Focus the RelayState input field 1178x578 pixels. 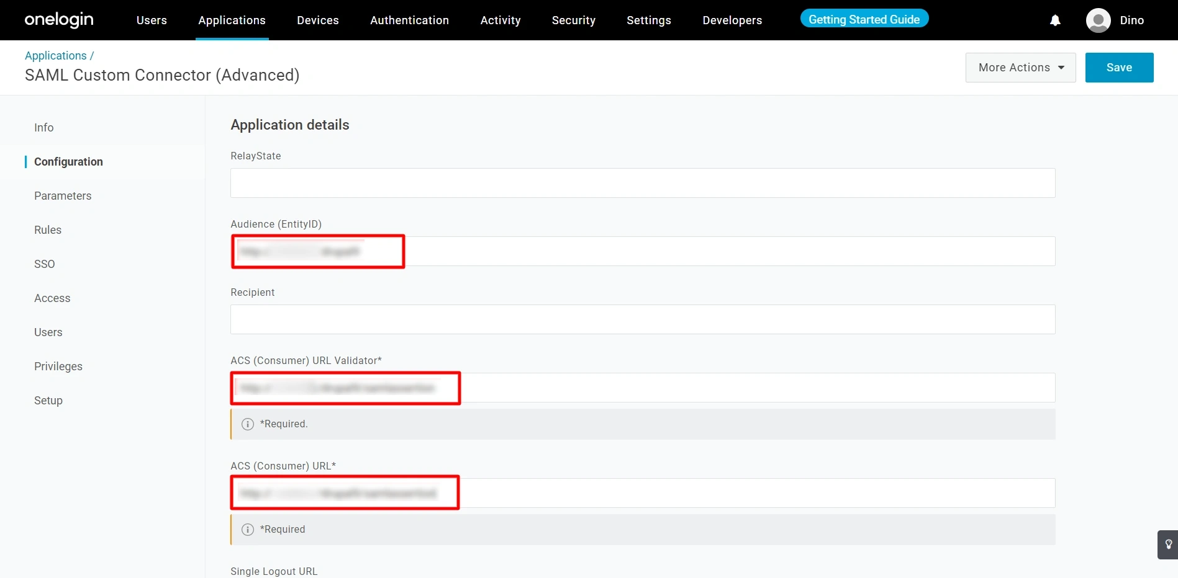(x=643, y=183)
